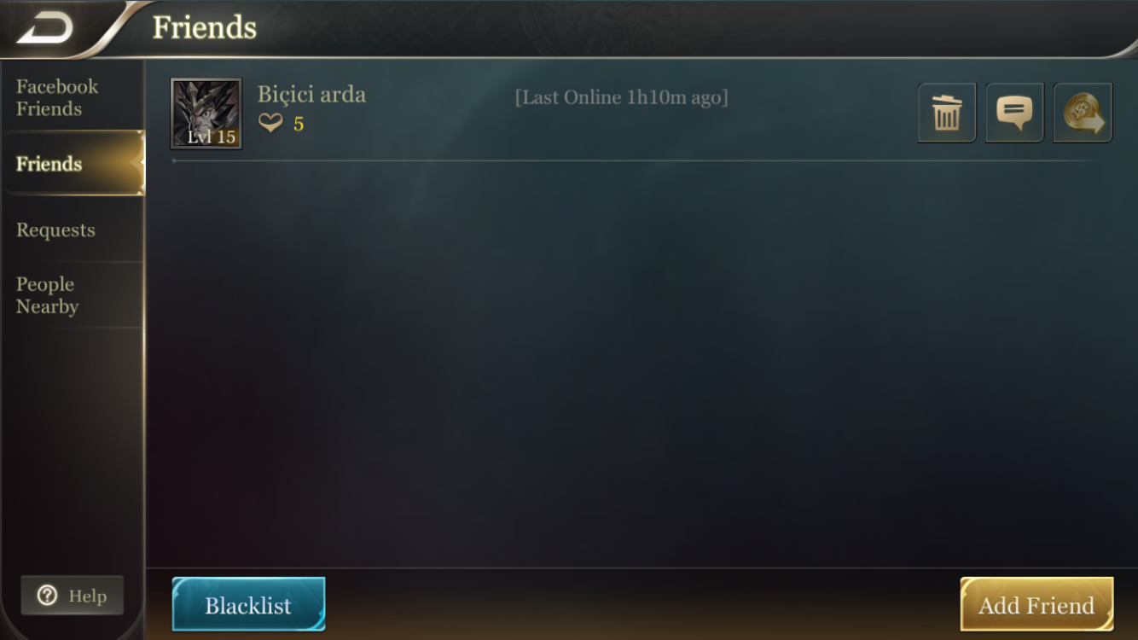Go back using the top-left arrow
The image size is (1138, 640).
click(44, 27)
